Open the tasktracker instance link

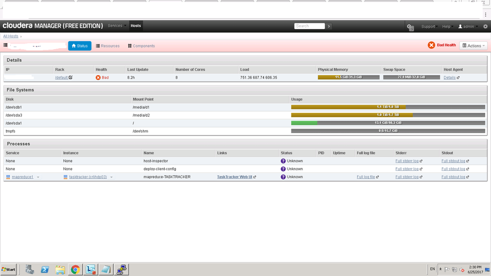point(88,177)
